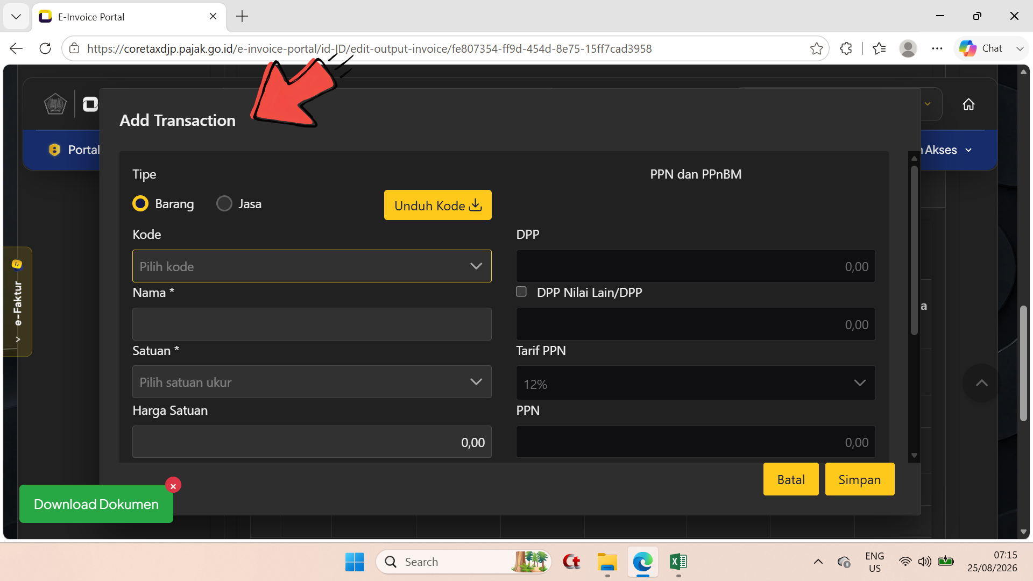Click the garuda emblem logo
This screenshot has width=1033, height=581.
[55, 104]
